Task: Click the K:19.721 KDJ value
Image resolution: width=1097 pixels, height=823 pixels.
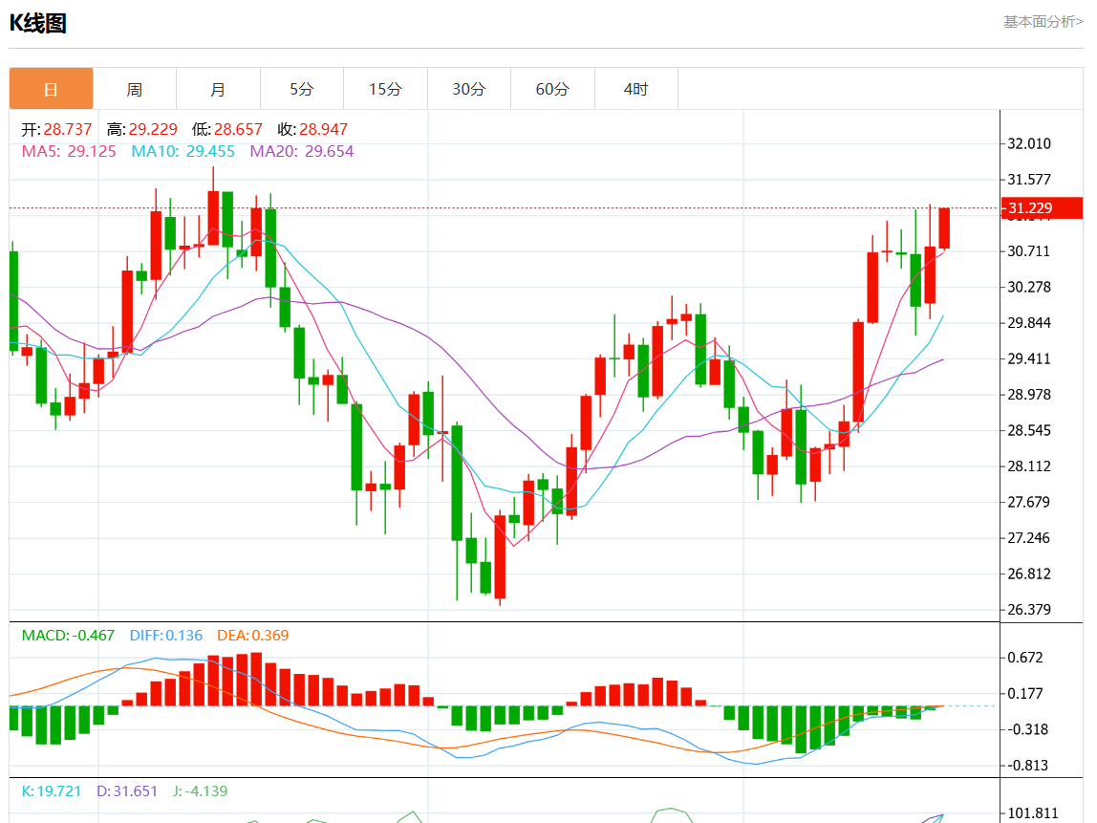Action: tap(51, 791)
